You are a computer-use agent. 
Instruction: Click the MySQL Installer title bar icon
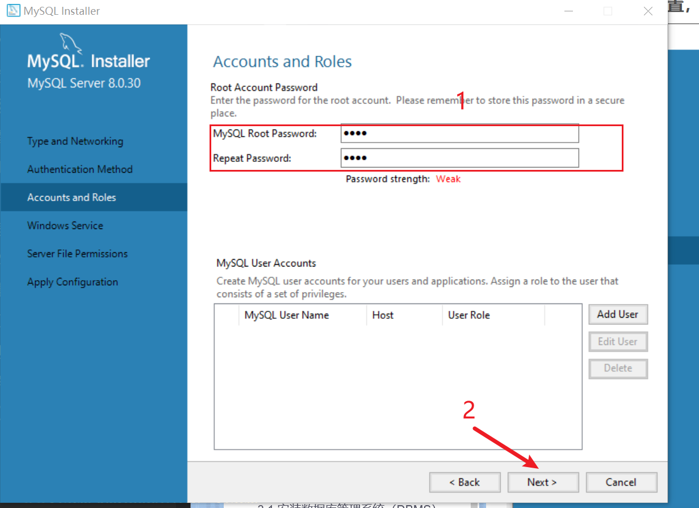(x=12, y=11)
